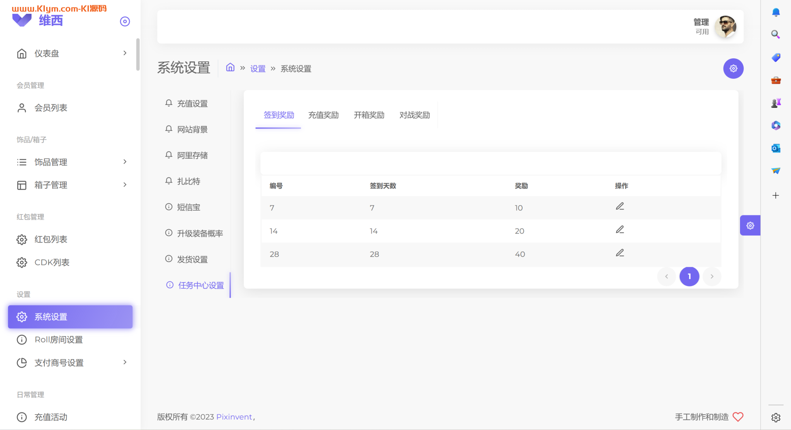Go to next page arrow in pagination
The height and width of the screenshot is (430, 791).
[712, 276]
